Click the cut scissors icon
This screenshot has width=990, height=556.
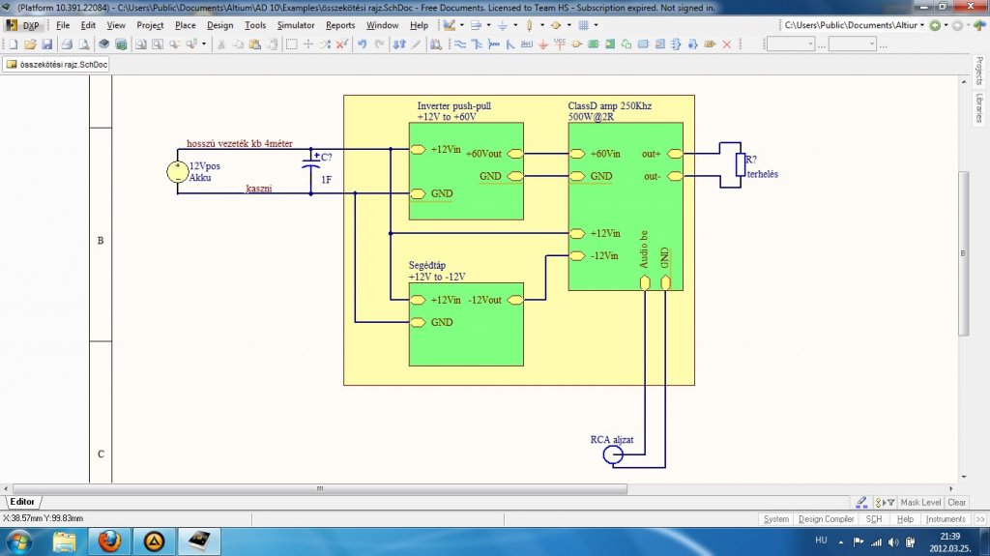[x=221, y=44]
